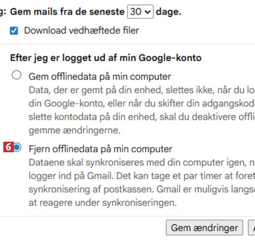Select the Fjern offlinedata på min computer radio
255x240 pixels.
tap(17, 147)
